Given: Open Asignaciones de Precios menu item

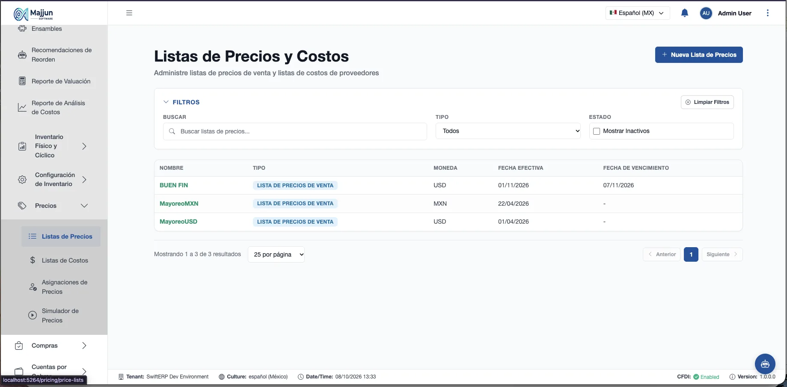Looking at the screenshot, I should click(61, 287).
